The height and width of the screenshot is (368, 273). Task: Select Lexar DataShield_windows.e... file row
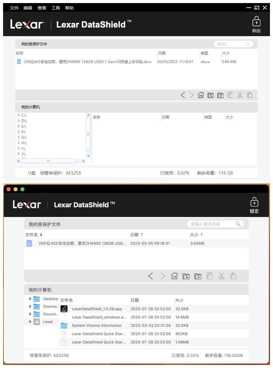coord(154,317)
